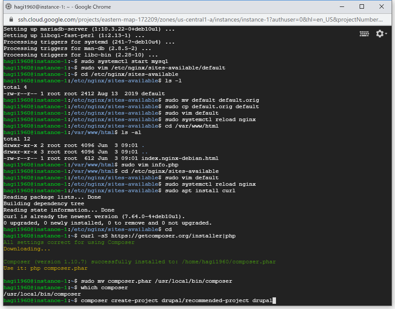Click the 'ls -l' command

click(173, 81)
